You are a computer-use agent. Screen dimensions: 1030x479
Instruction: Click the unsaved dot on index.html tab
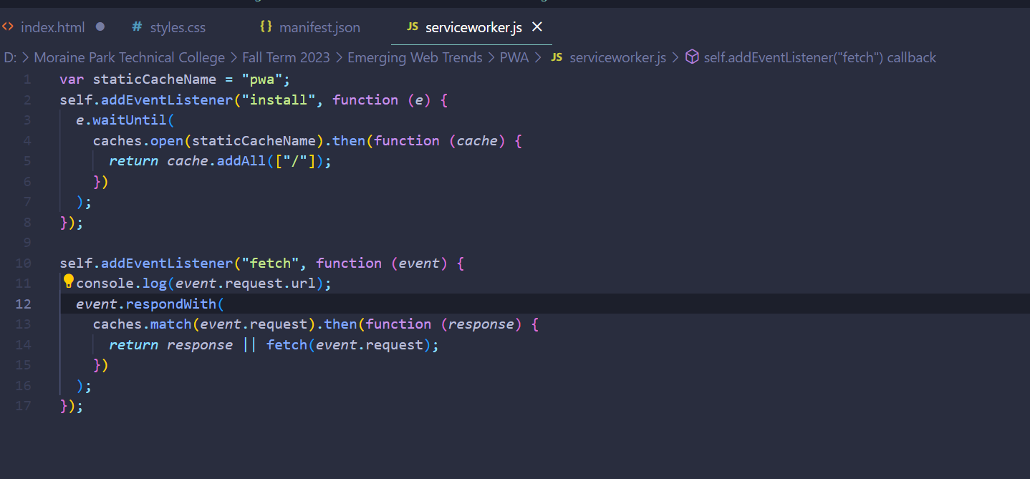click(x=100, y=27)
